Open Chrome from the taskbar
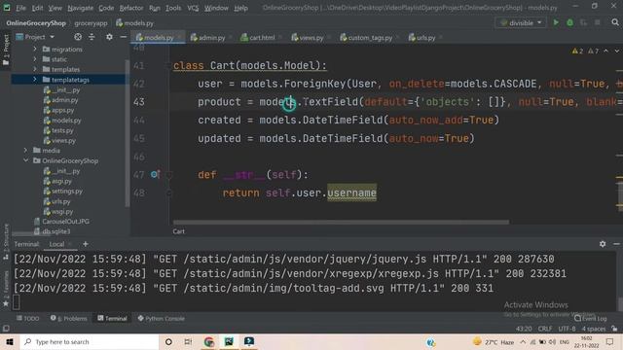This screenshot has height=350, width=623. (209, 341)
